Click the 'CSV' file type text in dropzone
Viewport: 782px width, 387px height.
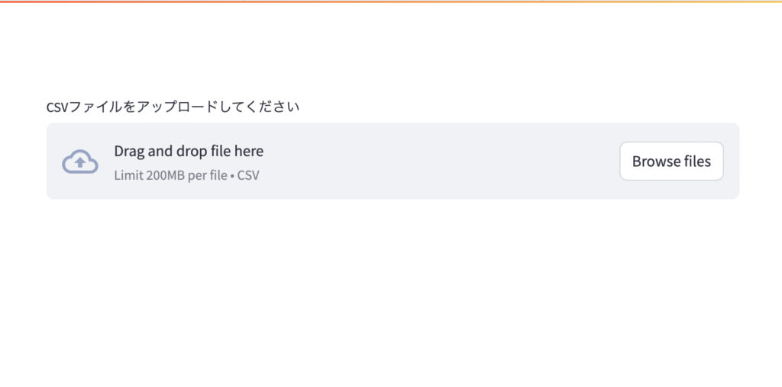click(x=248, y=175)
